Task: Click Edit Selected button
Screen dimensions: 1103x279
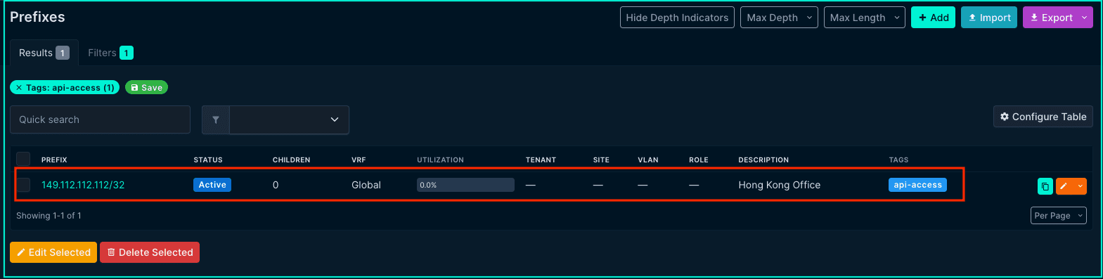Action: [x=53, y=252]
